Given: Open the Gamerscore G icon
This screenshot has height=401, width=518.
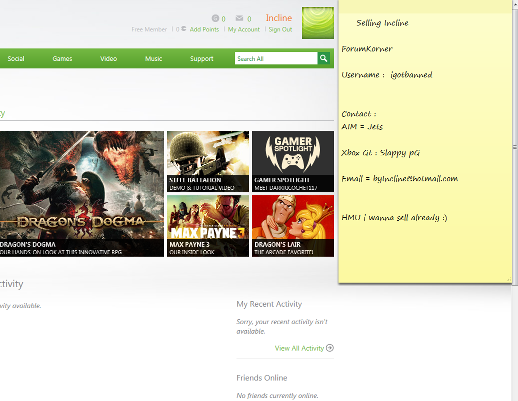Looking at the screenshot, I should [215, 18].
